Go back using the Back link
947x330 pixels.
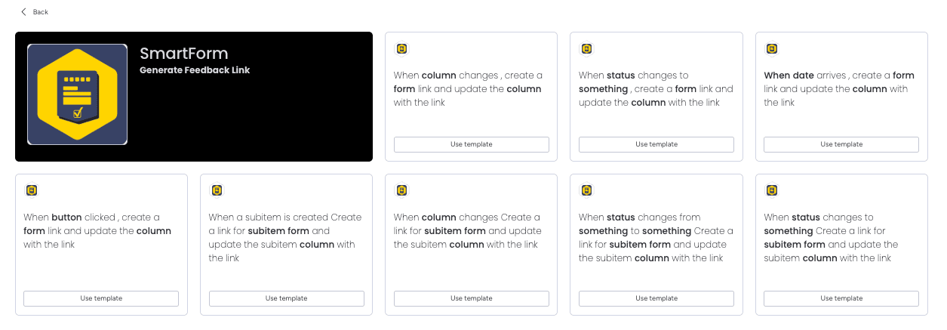(x=41, y=12)
